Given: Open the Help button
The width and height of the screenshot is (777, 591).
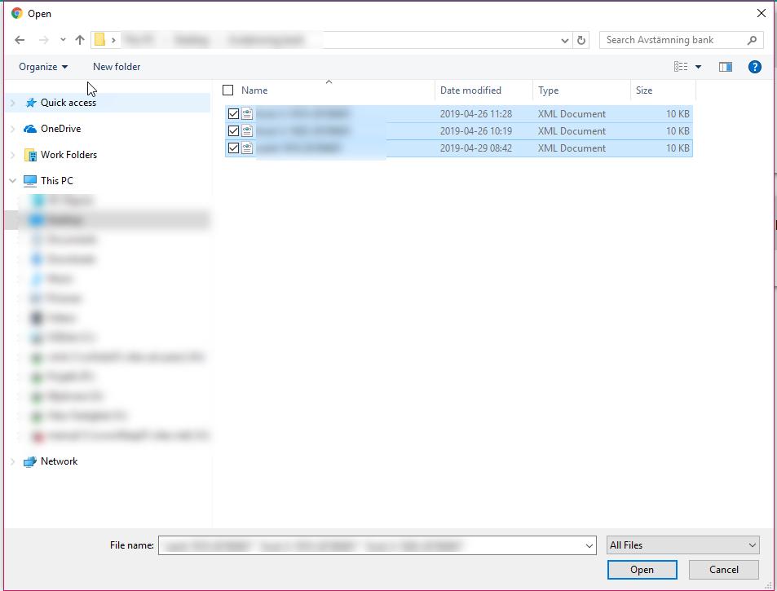Looking at the screenshot, I should tap(755, 67).
